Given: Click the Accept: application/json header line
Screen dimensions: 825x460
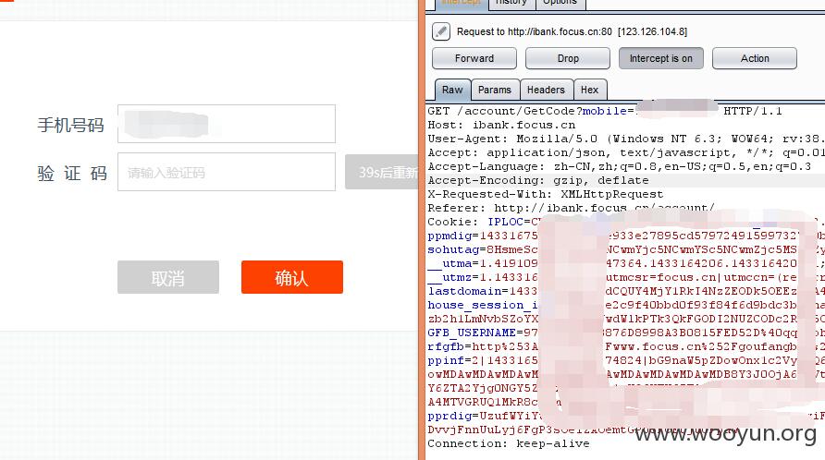Looking at the screenshot, I should coord(625,153).
